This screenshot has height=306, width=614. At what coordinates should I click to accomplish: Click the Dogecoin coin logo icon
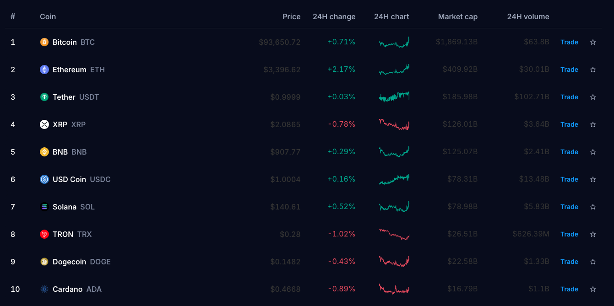tap(44, 262)
